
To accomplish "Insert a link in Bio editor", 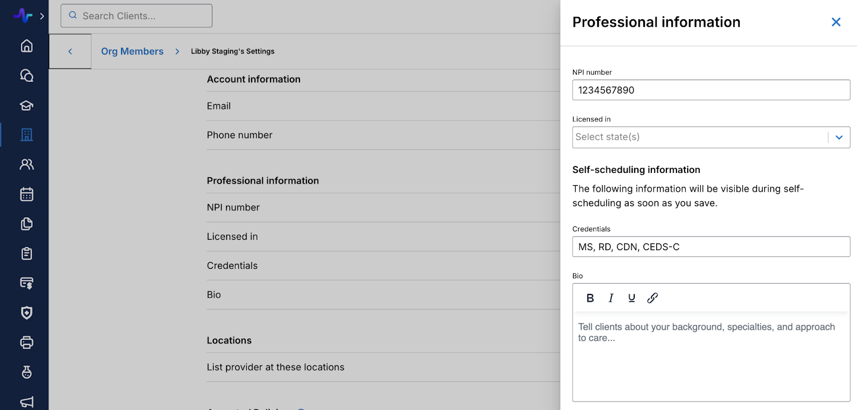I will 652,298.
